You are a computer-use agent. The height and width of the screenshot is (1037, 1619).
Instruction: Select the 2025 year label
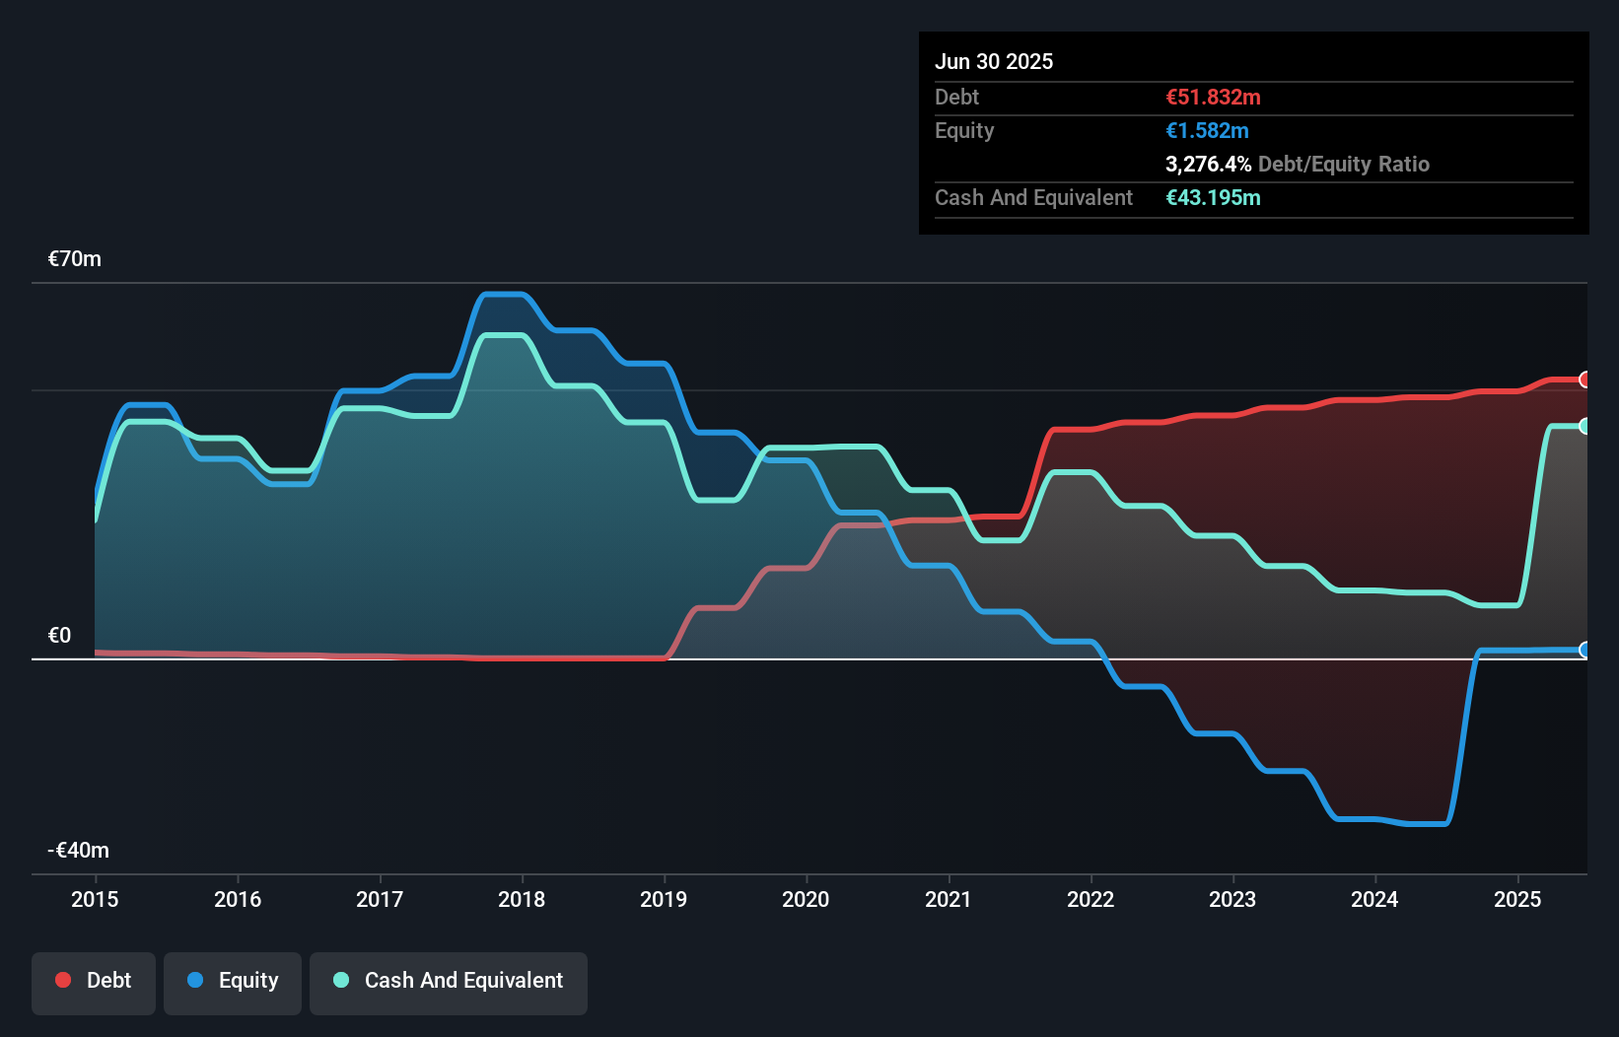point(1517,899)
